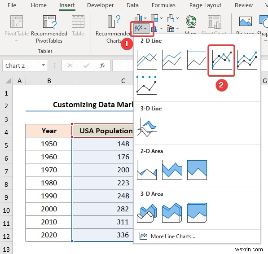Select column C header
The image size is (268, 254).
[x=123, y=81]
